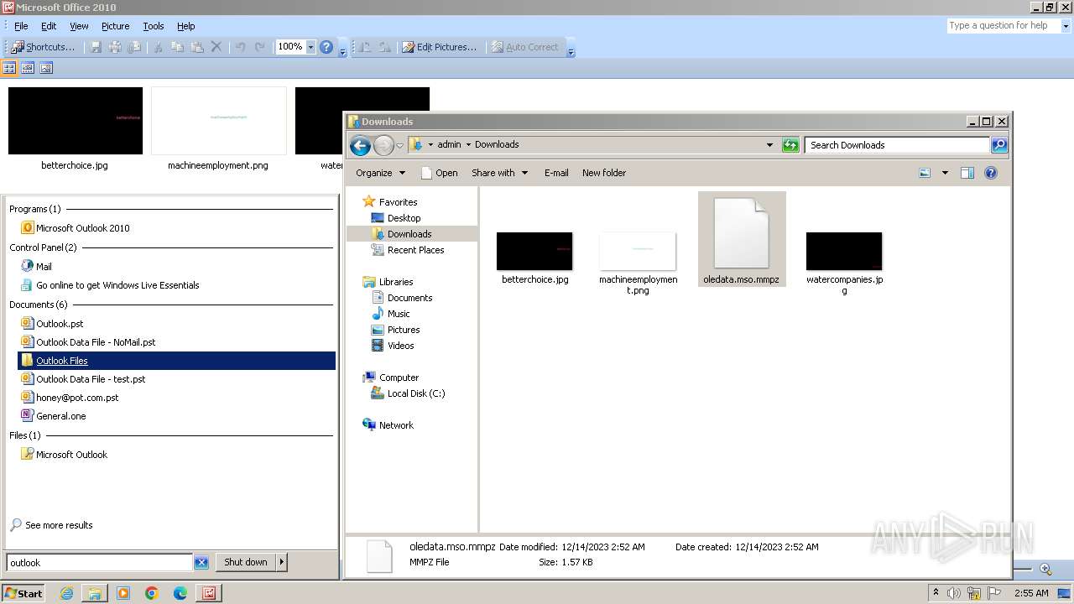Open the zoom percentage dropdown
1074x604 pixels.
310,47
